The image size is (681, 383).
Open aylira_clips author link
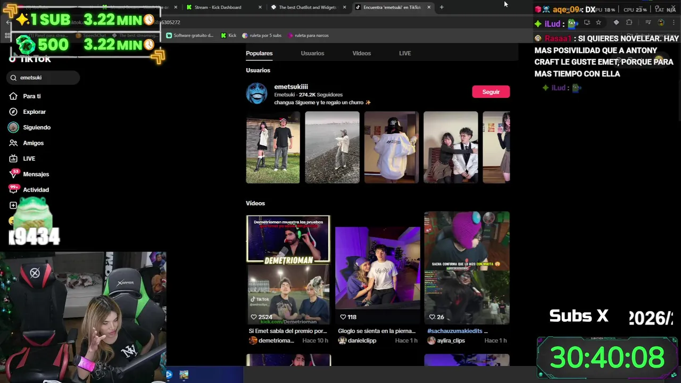coord(451,340)
